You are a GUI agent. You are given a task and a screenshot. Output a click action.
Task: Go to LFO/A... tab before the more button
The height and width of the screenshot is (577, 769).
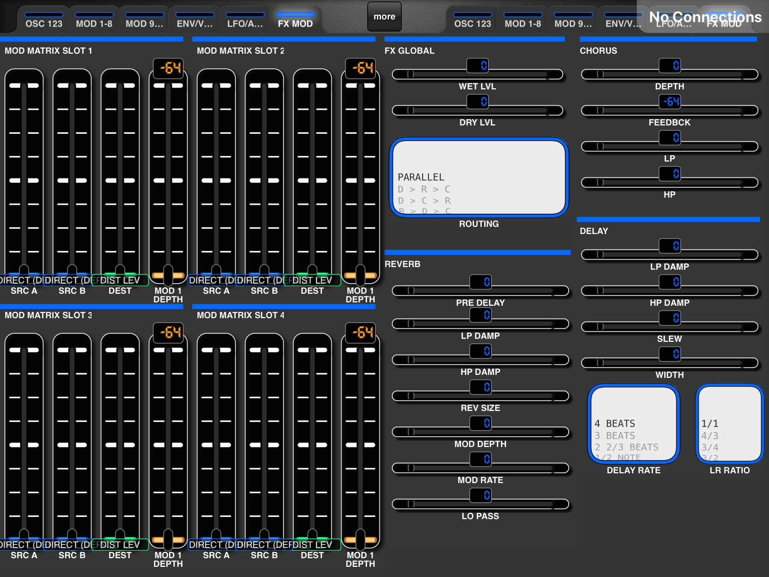click(245, 20)
